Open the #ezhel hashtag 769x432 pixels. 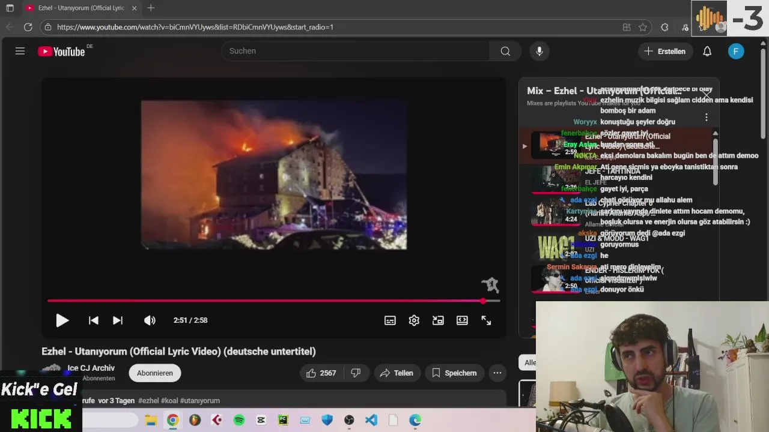(x=148, y=401)
